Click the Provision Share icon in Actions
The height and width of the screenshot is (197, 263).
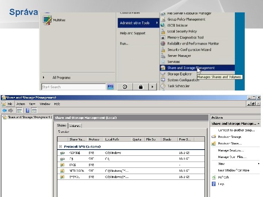[214, 144]
